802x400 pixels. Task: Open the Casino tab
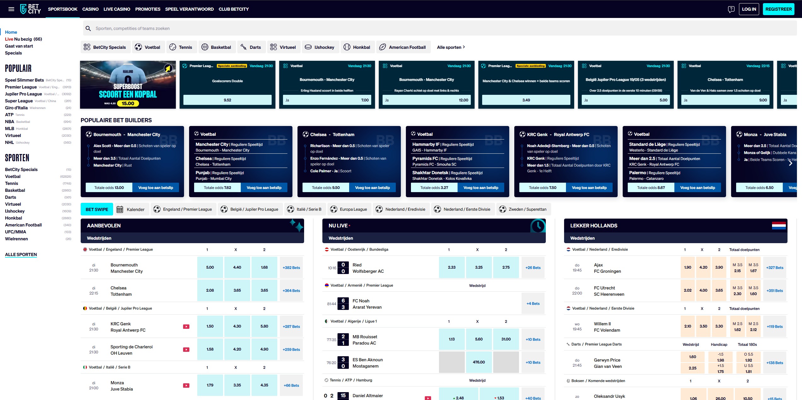pos(90,9)
